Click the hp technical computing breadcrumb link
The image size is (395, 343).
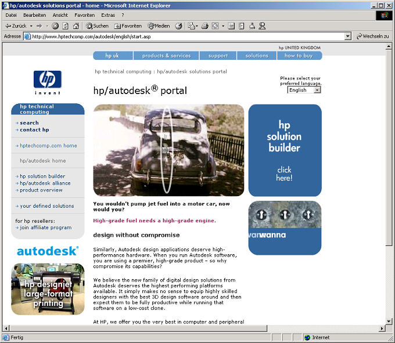(123, 71)
